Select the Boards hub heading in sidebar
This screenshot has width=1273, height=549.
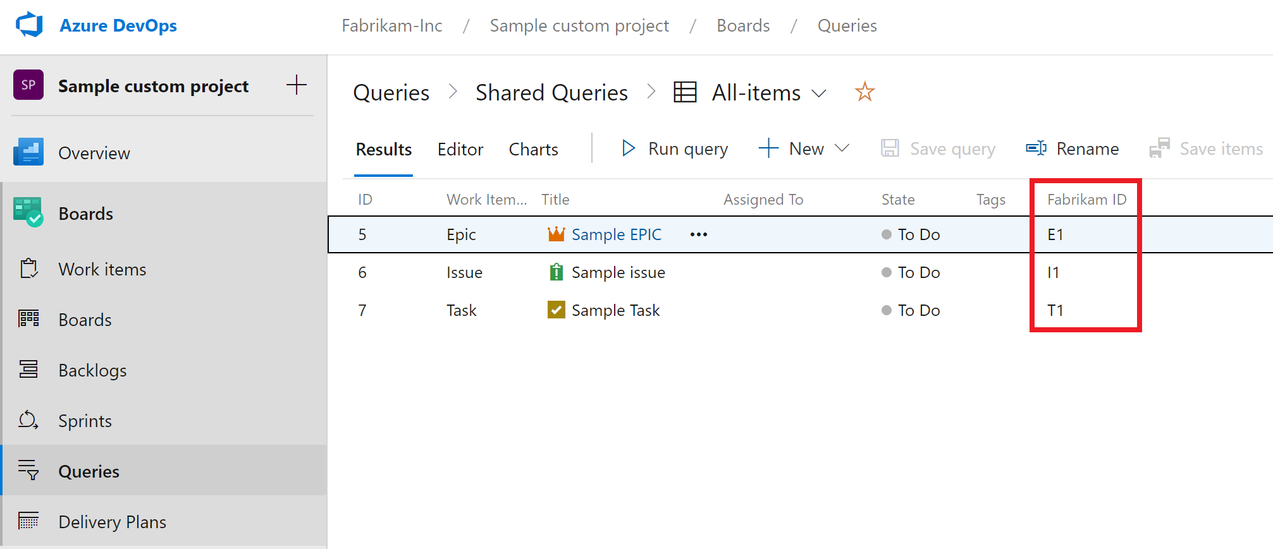click(86, 214)
